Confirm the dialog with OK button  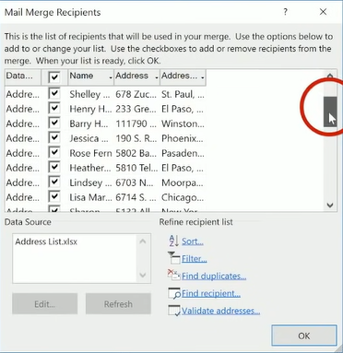pyautogui.click(x=304, y=335)
